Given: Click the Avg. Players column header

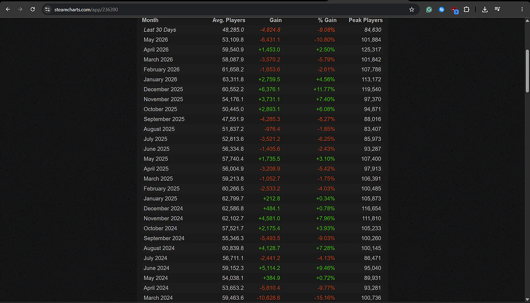Looking at the screenshot, I should [228, 20].
